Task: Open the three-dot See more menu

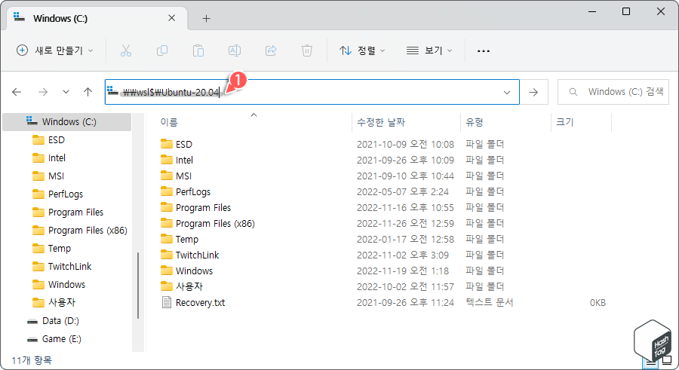Action: tap(484, 51)
